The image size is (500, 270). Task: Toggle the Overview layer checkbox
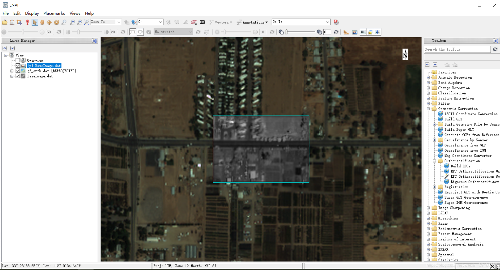[18, 61]
